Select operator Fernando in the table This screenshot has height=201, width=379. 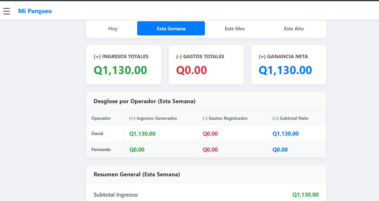(x=101, y=149)
